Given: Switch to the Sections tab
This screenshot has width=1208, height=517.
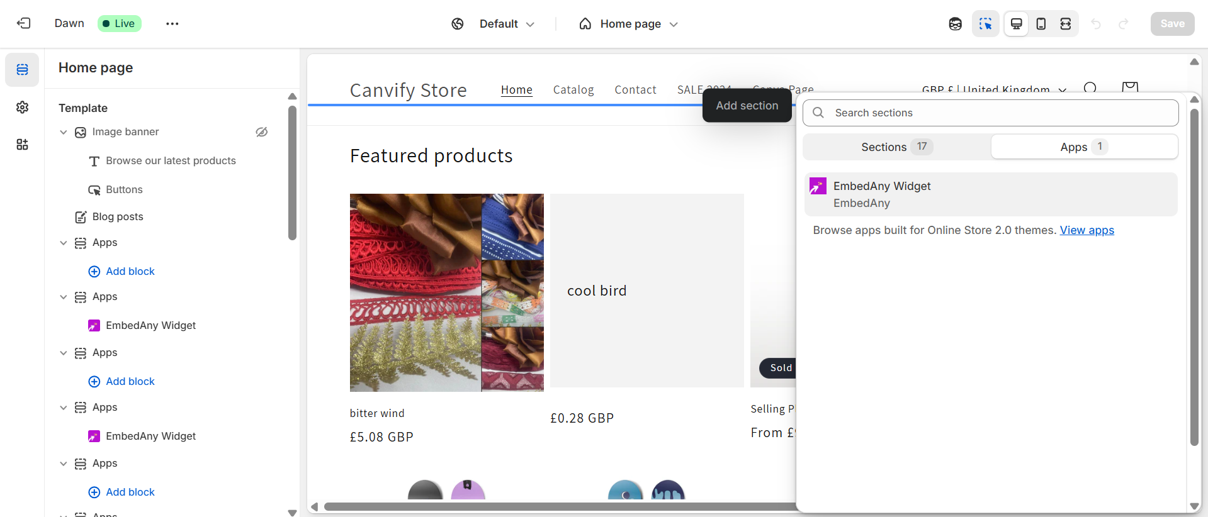Looking at the screenshot, I should click(897, 147).
